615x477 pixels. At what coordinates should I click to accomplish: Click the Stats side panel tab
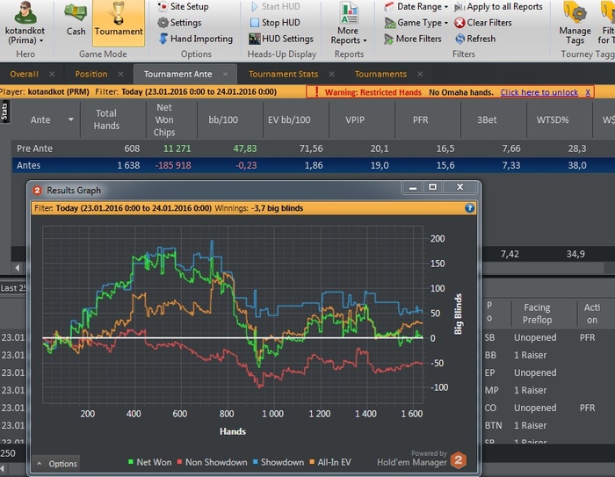pos(4,112)
